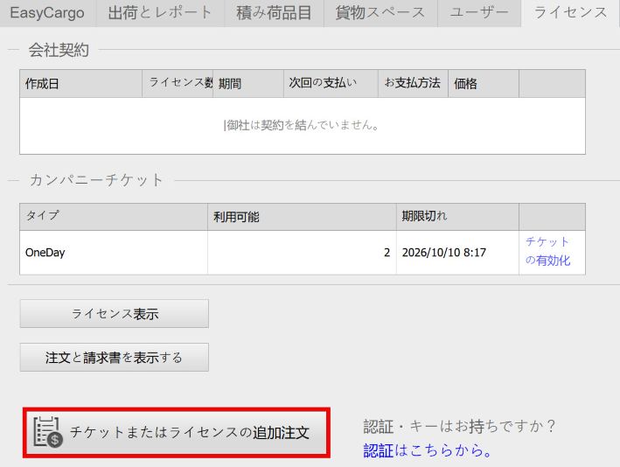The height and width of the screenshot is (467, 620).
Task: Click the 2026/10/10 8:17 expiry cell
Action: (x=456, y=253)
